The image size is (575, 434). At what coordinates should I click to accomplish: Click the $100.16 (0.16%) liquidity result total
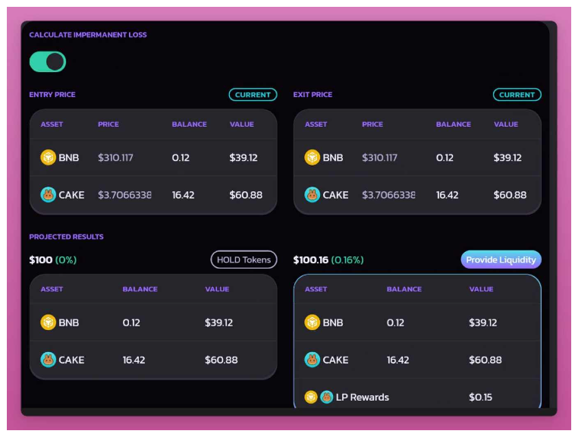click(328, 260)
